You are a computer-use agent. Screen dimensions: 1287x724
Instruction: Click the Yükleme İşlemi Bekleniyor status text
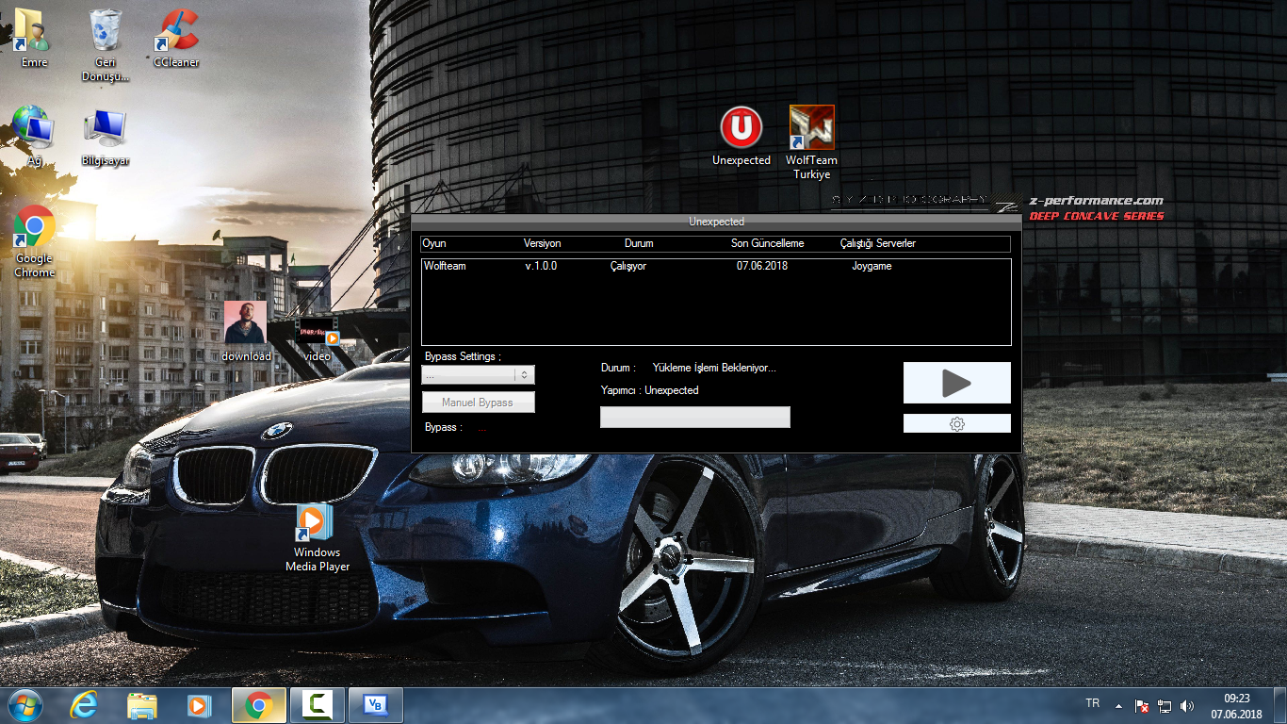coord(714,368)
